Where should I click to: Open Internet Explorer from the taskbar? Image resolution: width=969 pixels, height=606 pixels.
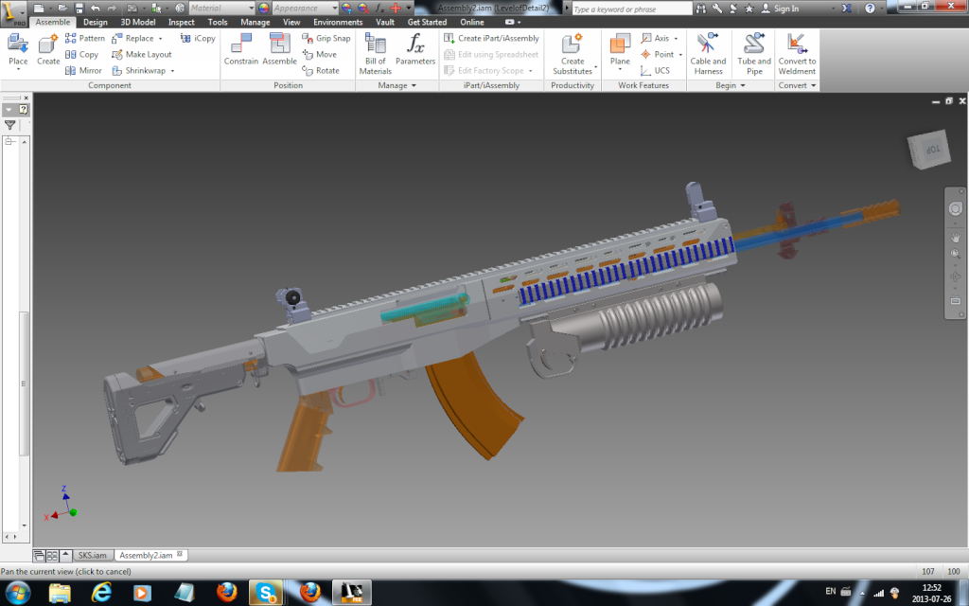coord(101,593)
